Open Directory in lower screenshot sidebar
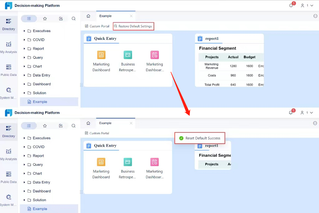The width and height of the screenshot is (319, 213). pos(8,131)
